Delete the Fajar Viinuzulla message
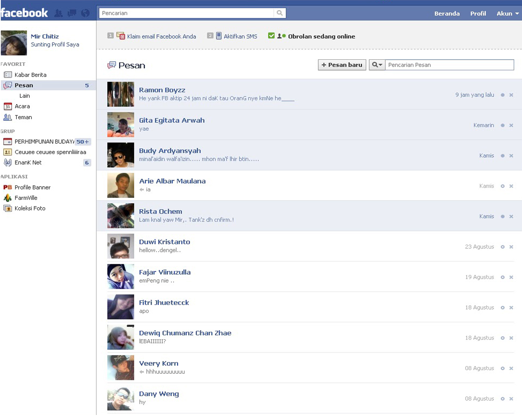The image size is (522, 417). click(511, 277)
